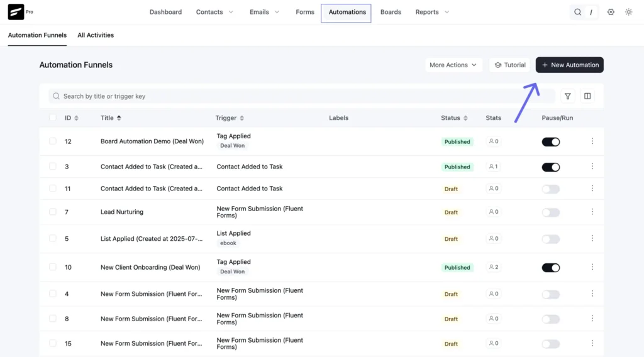
Task: Switch to the All Activities tab
Action: point(96,35)
